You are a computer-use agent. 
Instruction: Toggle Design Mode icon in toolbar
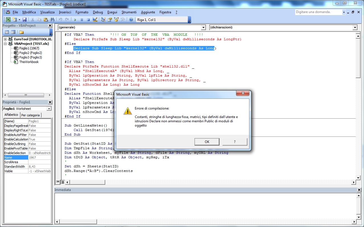tap(95, 20)
